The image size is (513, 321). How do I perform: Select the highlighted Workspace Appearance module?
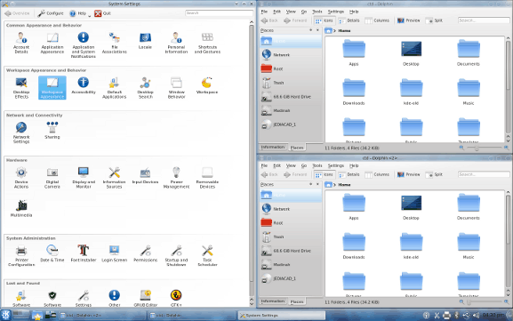pyautogui.click(x=52, y=88)
